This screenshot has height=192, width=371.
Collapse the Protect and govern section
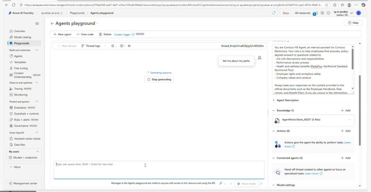(x=37, y=102)
